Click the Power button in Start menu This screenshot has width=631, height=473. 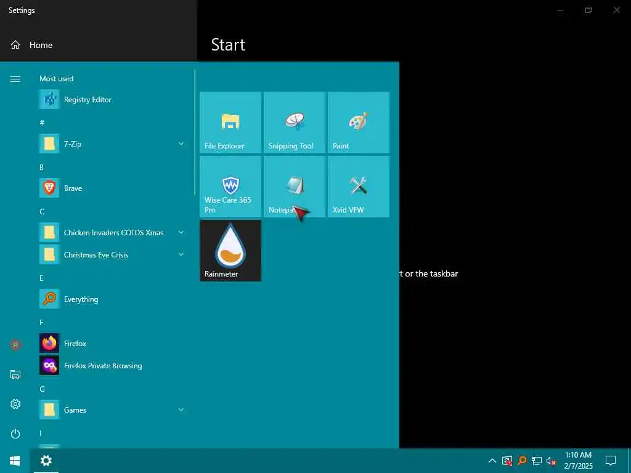point(15,434)
